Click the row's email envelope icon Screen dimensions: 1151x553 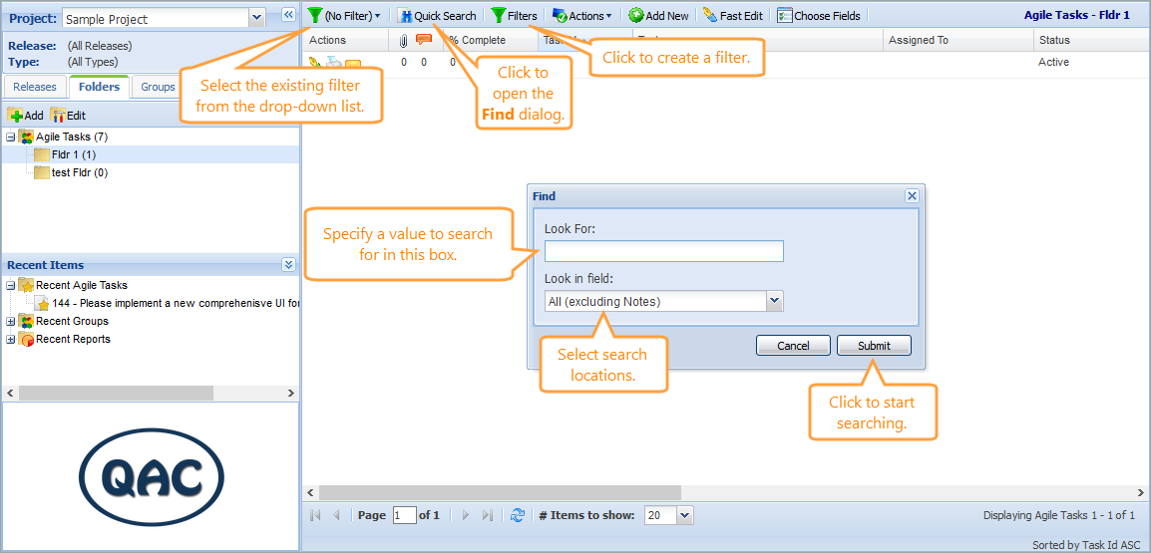[x=353, y=64]
